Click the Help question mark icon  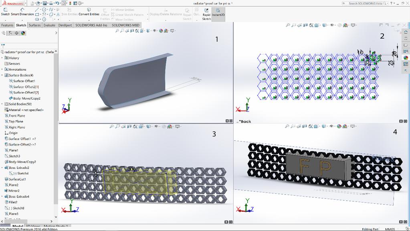point(391,3)
